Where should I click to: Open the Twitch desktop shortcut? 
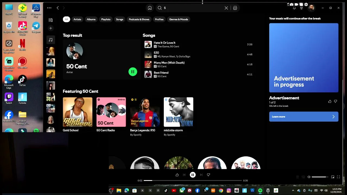click(9, 99)
